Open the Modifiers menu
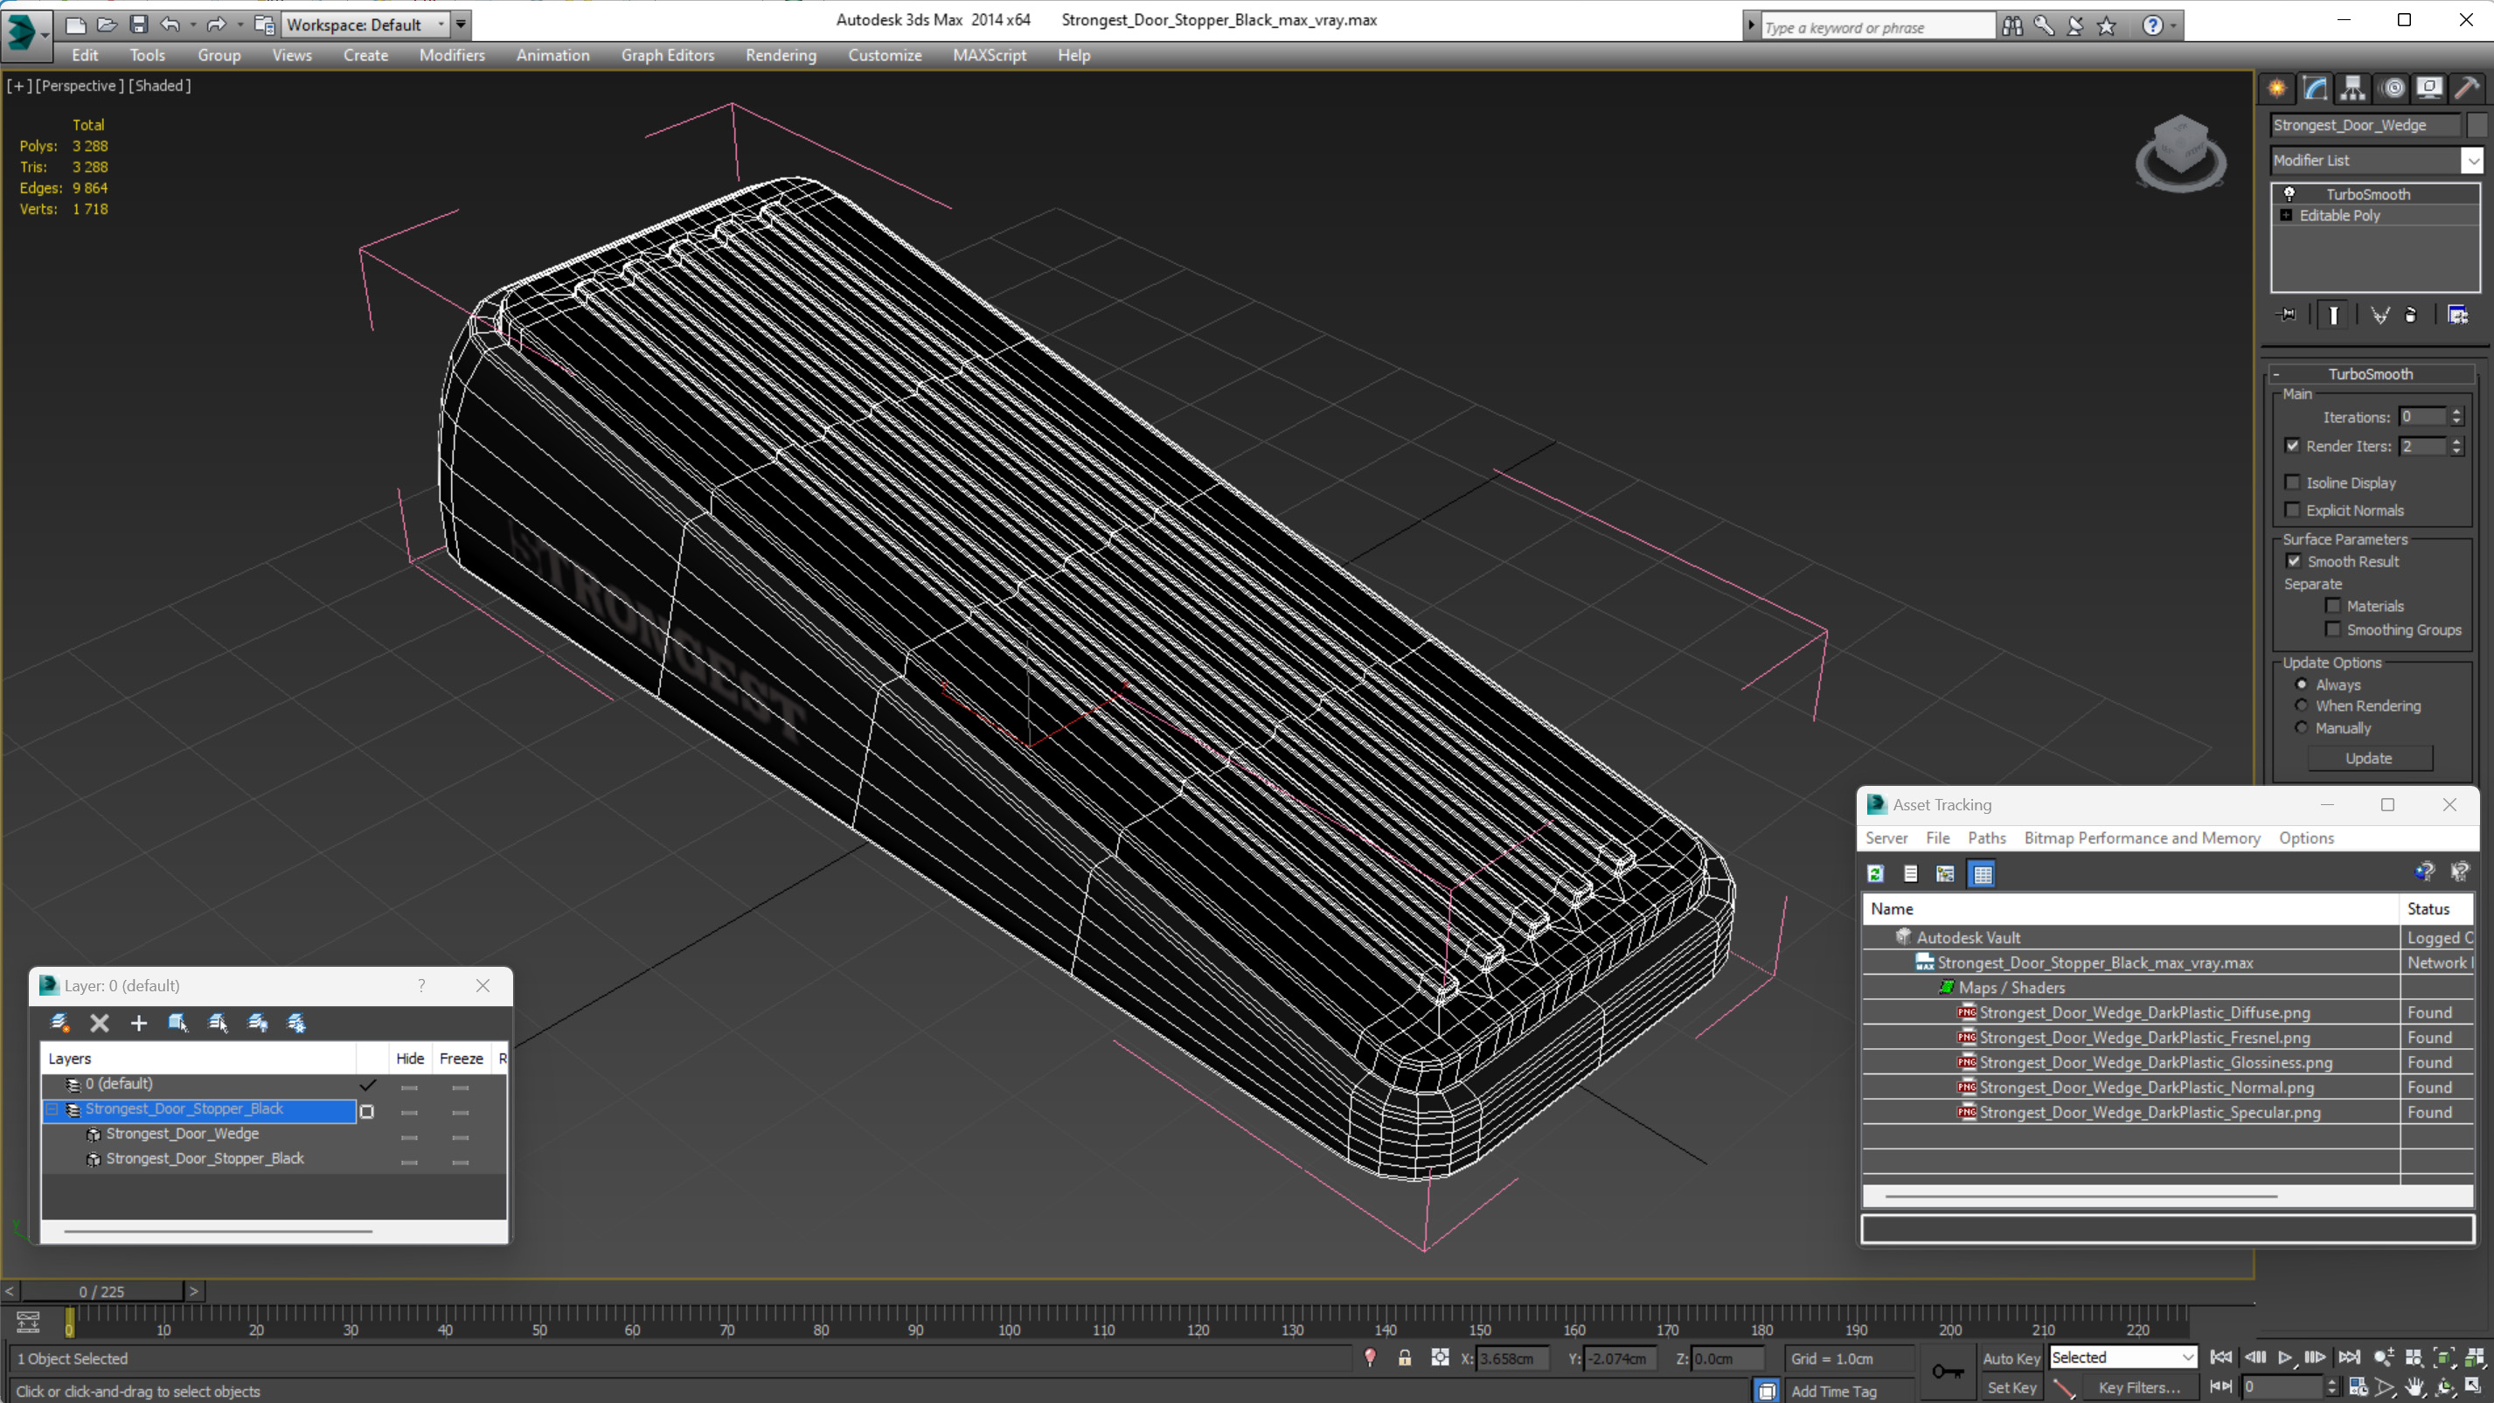The width and height of the screenshot is (2494, 1403). point(451,55)
